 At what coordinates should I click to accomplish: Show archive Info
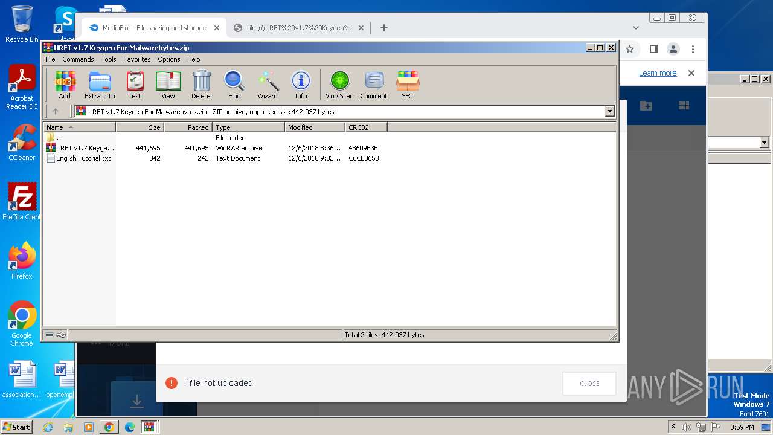point(301,85)
